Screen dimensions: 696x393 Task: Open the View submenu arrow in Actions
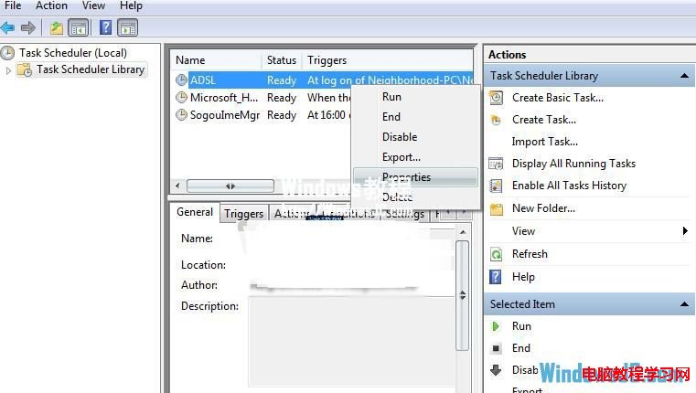(x=685, y=231)
